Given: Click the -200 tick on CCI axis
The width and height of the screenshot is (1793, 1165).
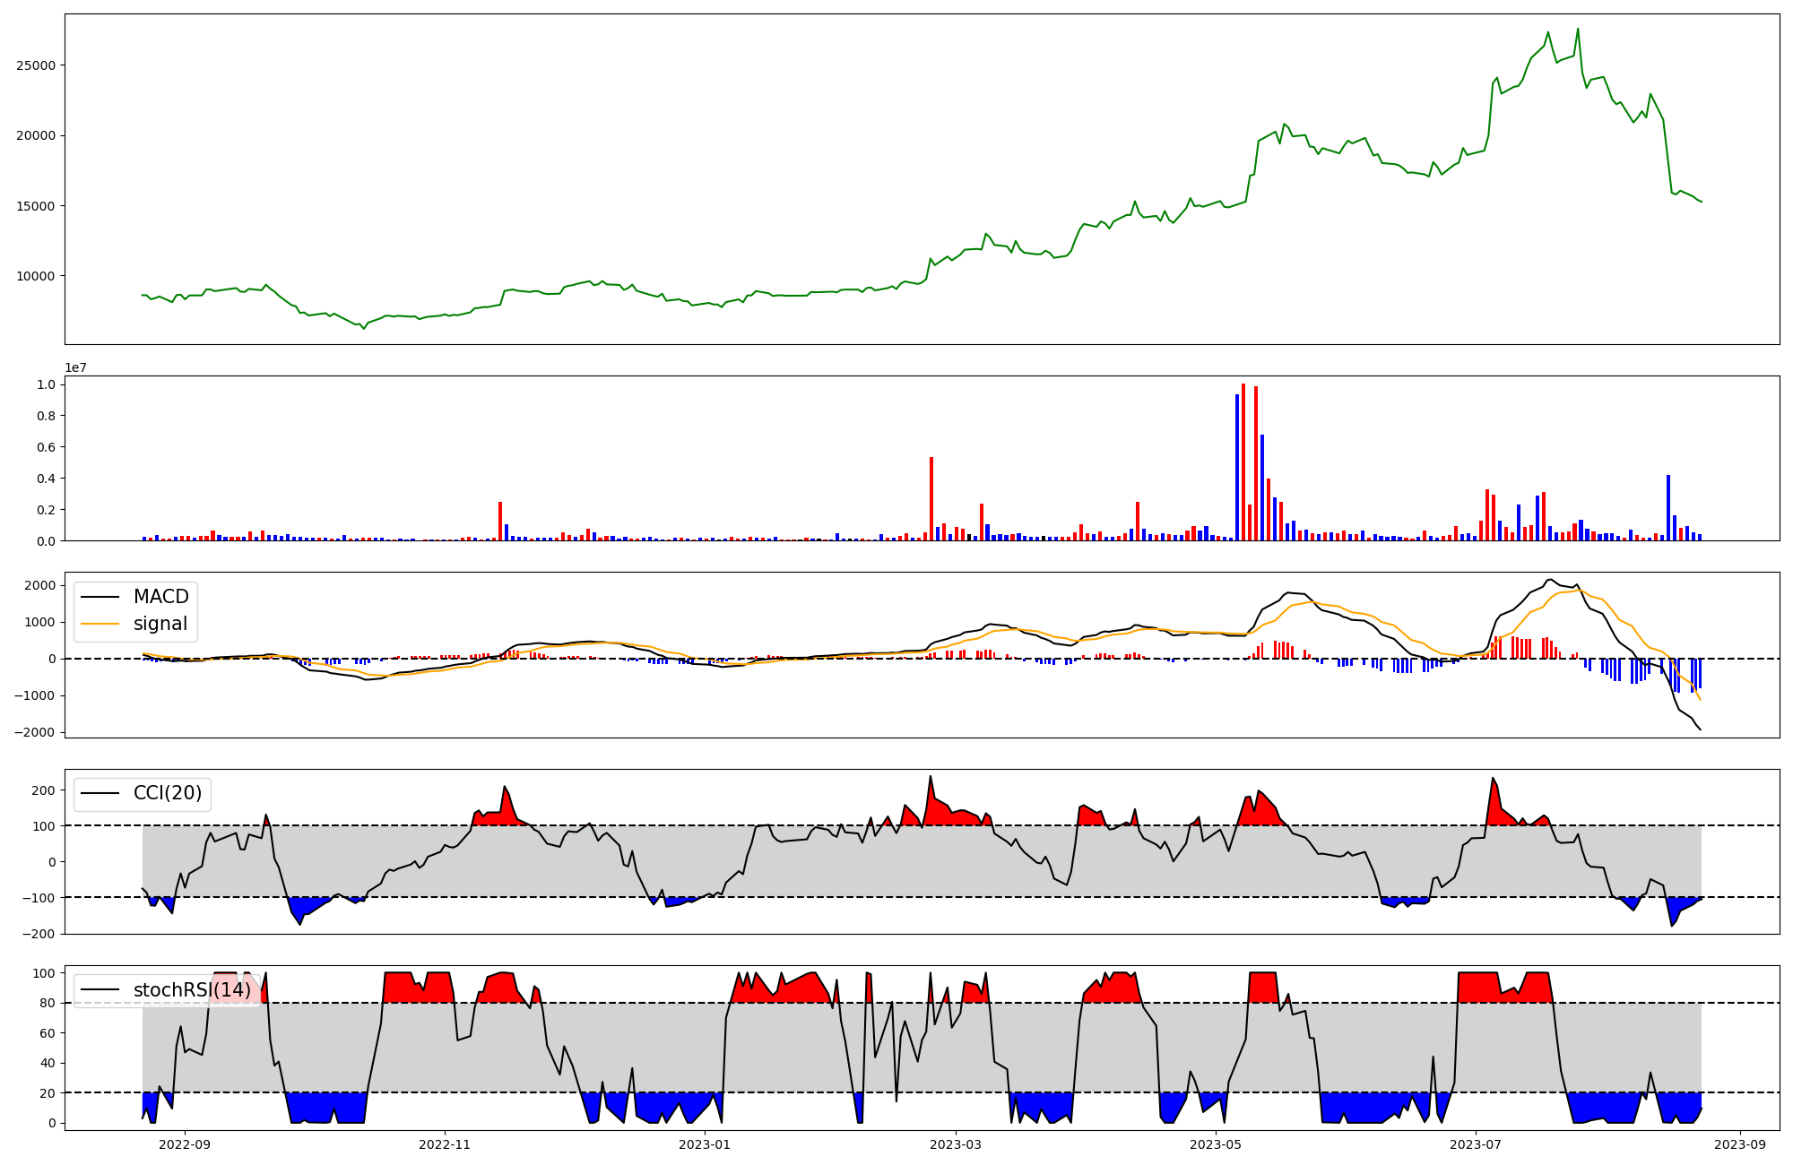Looking at the screenshot, I should coord(39,933).
